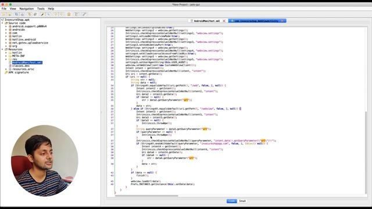Select classes.dex in the tree
Image resolution: width=372 pixels, height=209 pixels.
(21, 66)
